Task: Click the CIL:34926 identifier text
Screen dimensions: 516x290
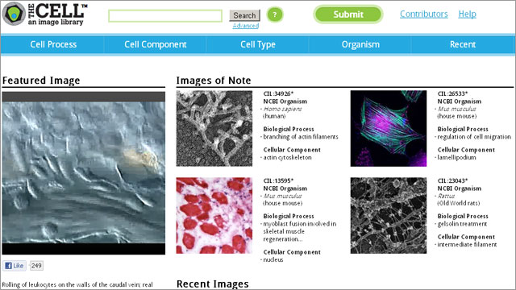Action: point(278,93)
